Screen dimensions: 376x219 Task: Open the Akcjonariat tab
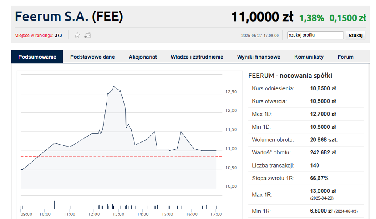143,57
